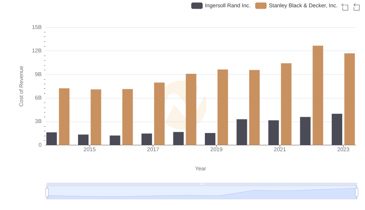Click the Stanley Black & Decker 2015 bar
The width and height of the screenshot is (365, 210).
pos(96,118)
